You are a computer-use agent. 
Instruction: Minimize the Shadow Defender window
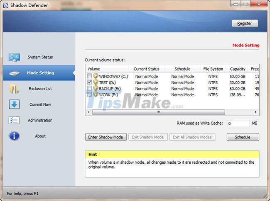tap(236, 4)
